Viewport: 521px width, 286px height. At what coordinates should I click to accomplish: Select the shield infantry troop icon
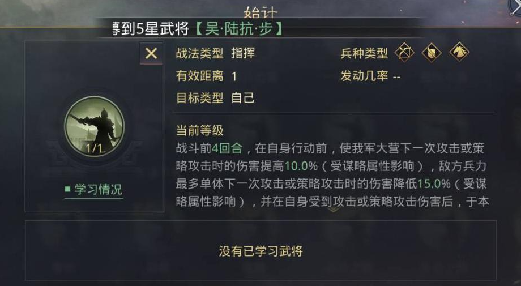(x=432, y=53)
